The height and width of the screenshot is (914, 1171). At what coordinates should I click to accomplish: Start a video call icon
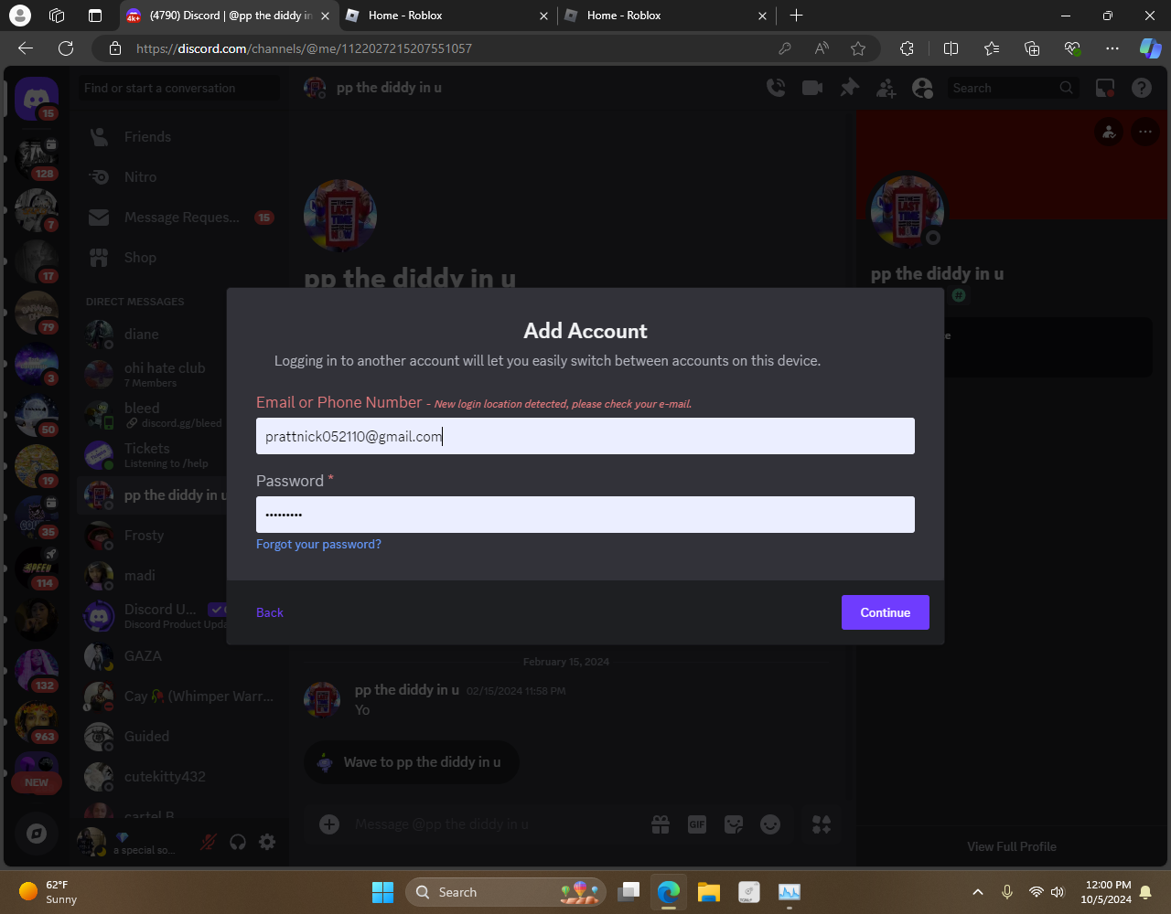812,88
